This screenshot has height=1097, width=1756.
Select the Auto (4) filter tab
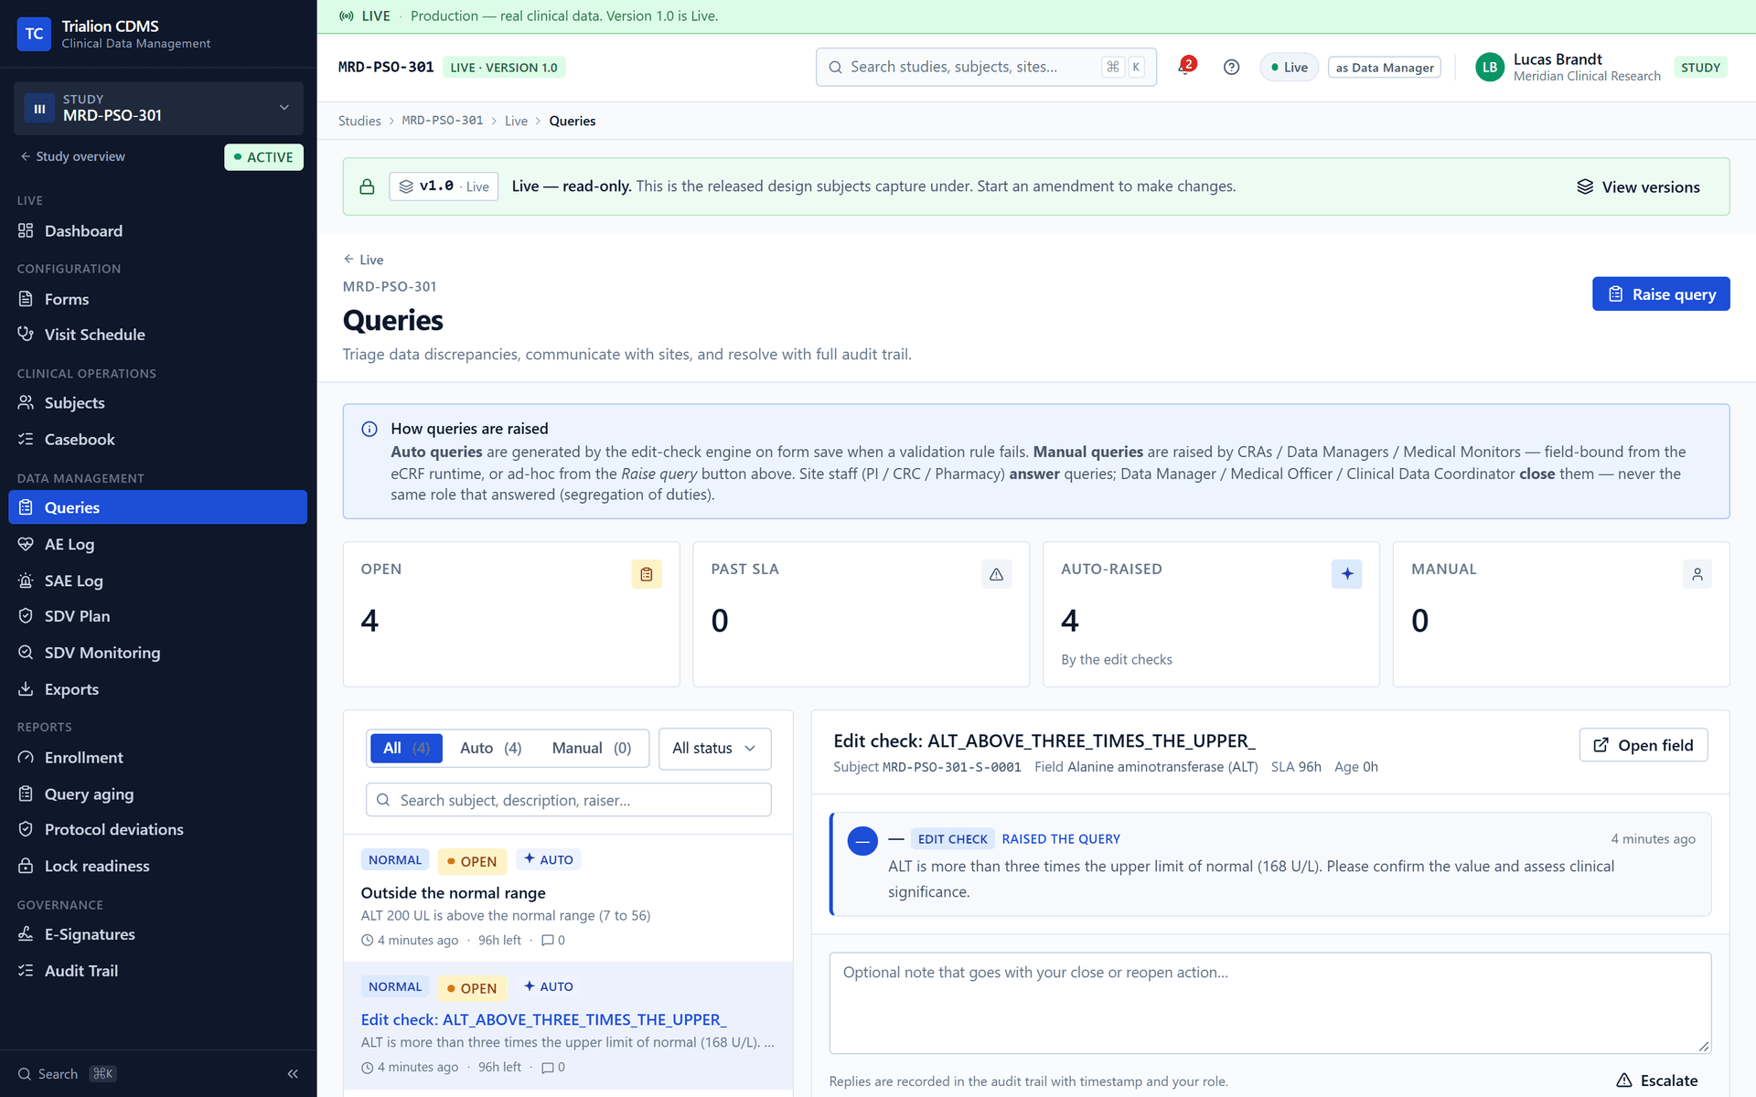(x=490, y=749)
